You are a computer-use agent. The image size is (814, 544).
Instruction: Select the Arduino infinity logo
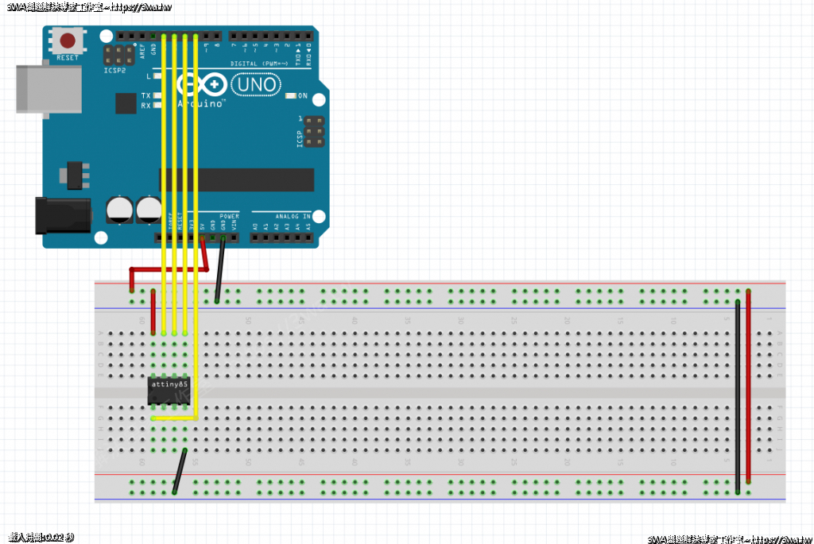point(201,85)
